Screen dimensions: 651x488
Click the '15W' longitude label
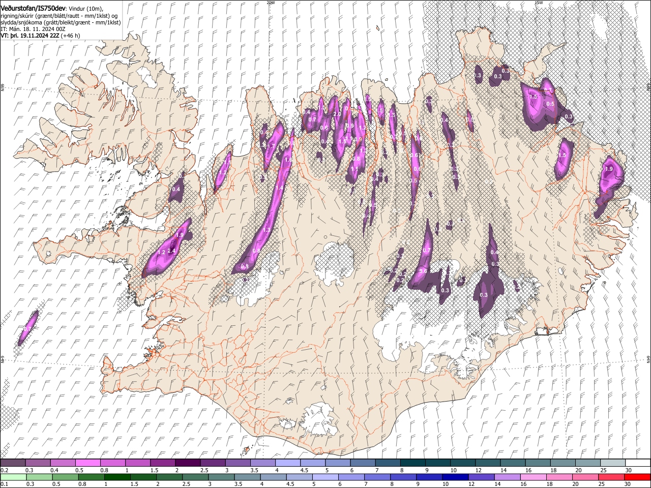coord(538,3)
